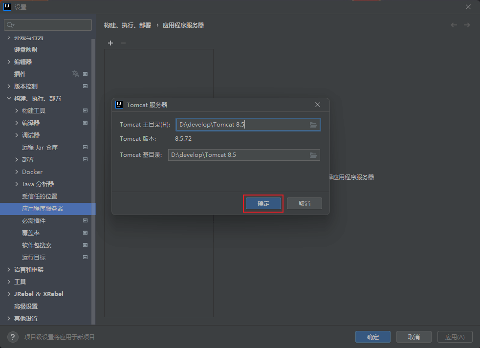480x348 pixels.
Task: Browse folder for Tomcat base directory
Action: click(x=313, y=155)
